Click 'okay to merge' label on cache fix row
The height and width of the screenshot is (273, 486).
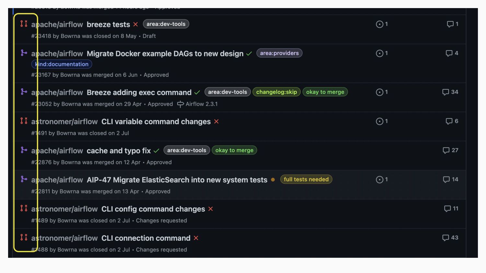[x=234, y=150]
